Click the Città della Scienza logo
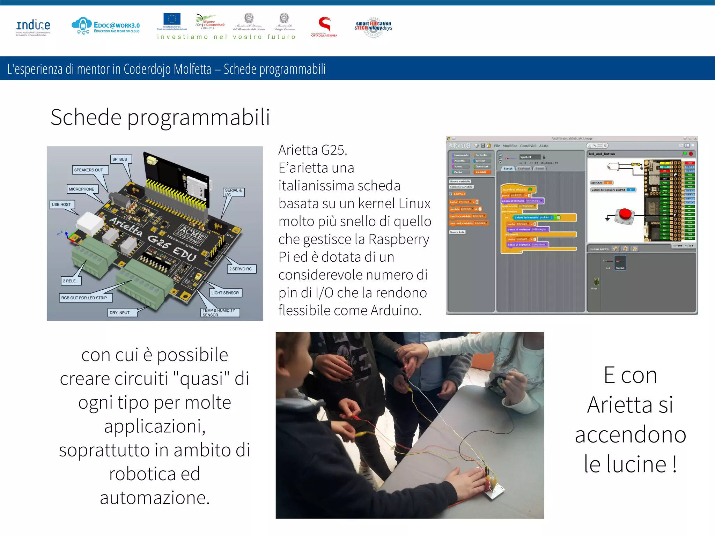This screenshot has width=715, height=536. point(324,27)
